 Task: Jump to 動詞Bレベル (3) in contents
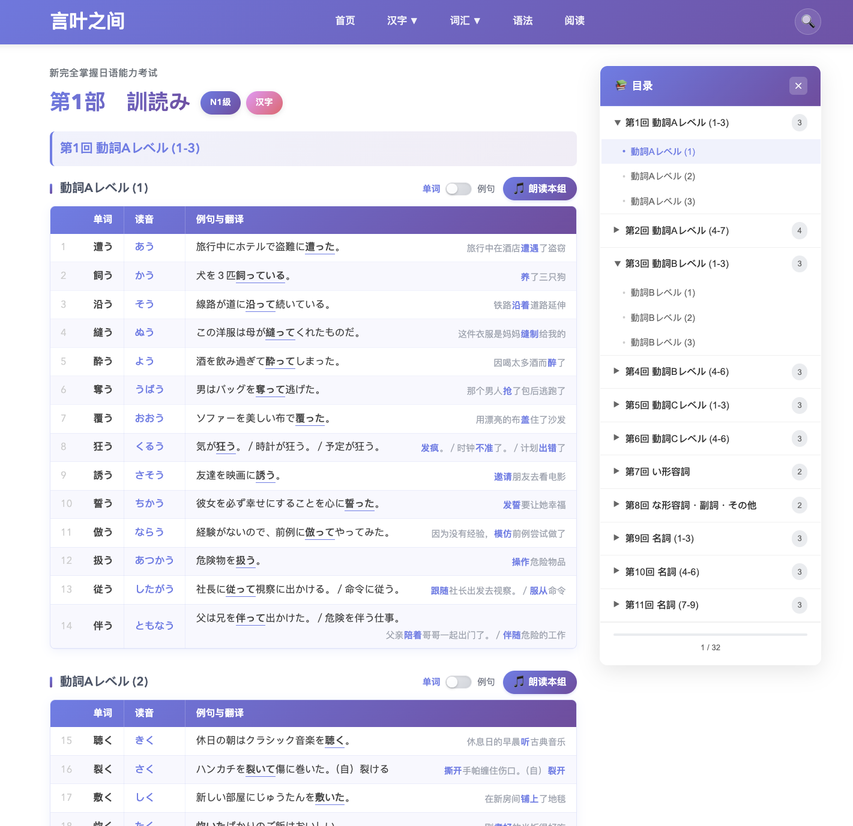(710, 343)
